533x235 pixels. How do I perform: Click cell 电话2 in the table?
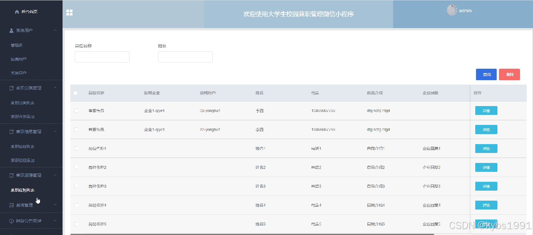coord(316,167)
